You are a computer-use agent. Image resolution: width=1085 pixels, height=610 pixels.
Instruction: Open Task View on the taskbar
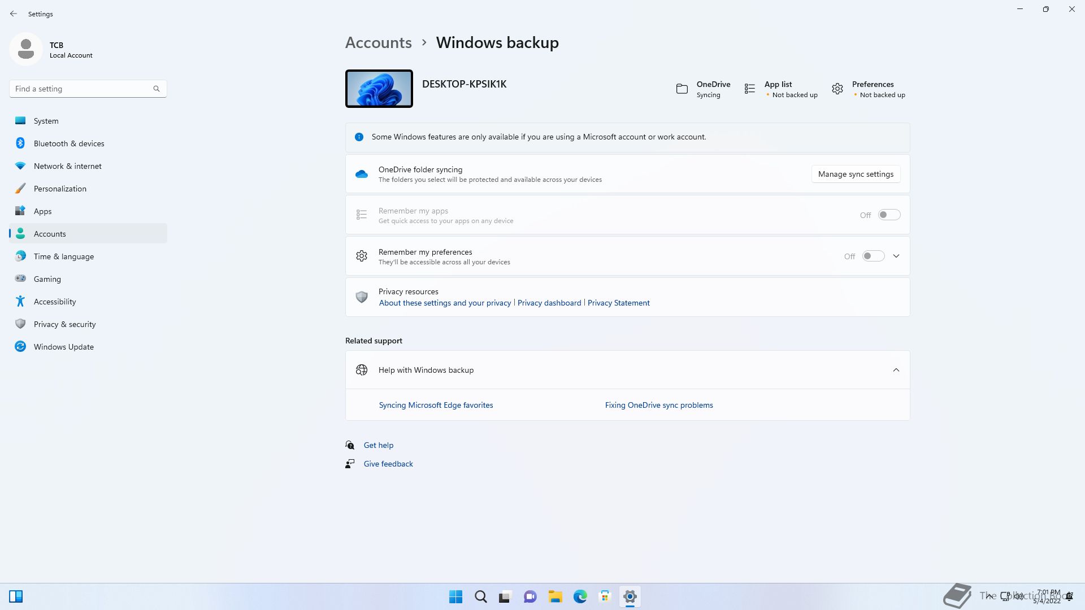pyautogui.click(x=505, y=596)
